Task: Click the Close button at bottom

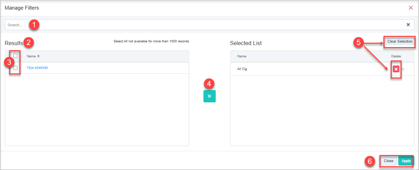Action: [389, 161]
